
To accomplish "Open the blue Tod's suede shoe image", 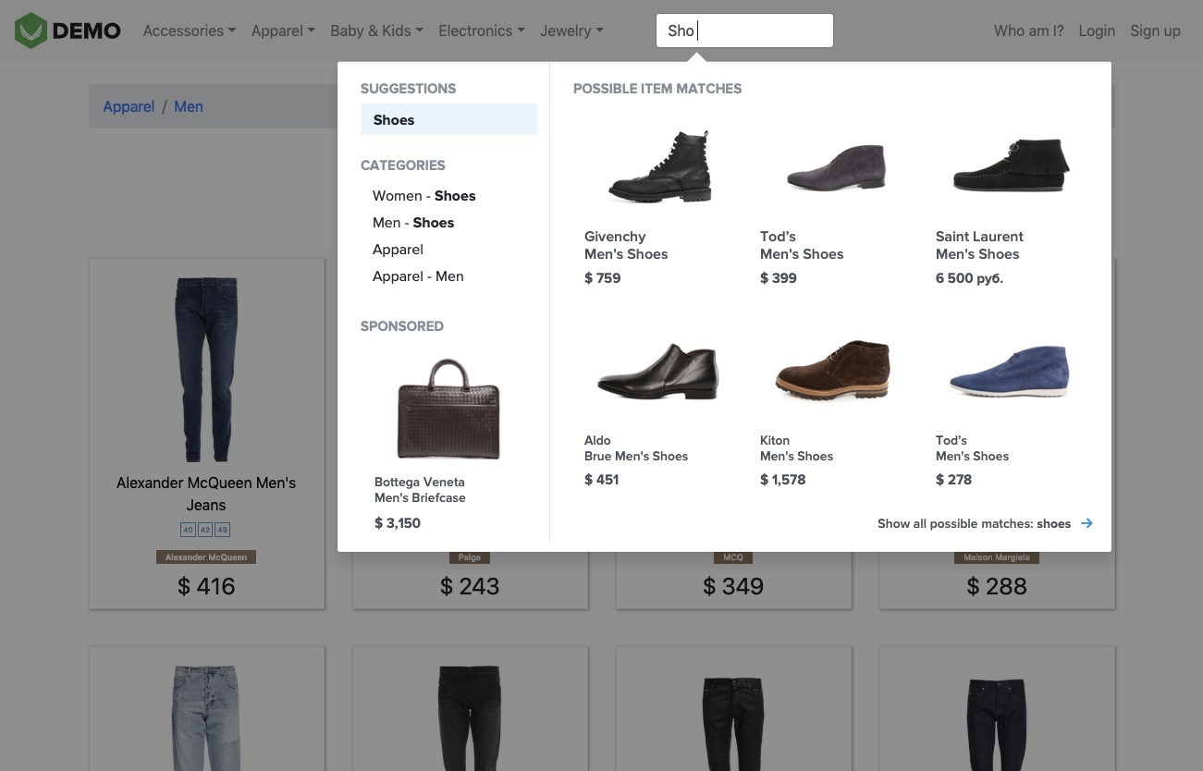I will tap(1010, 371).
